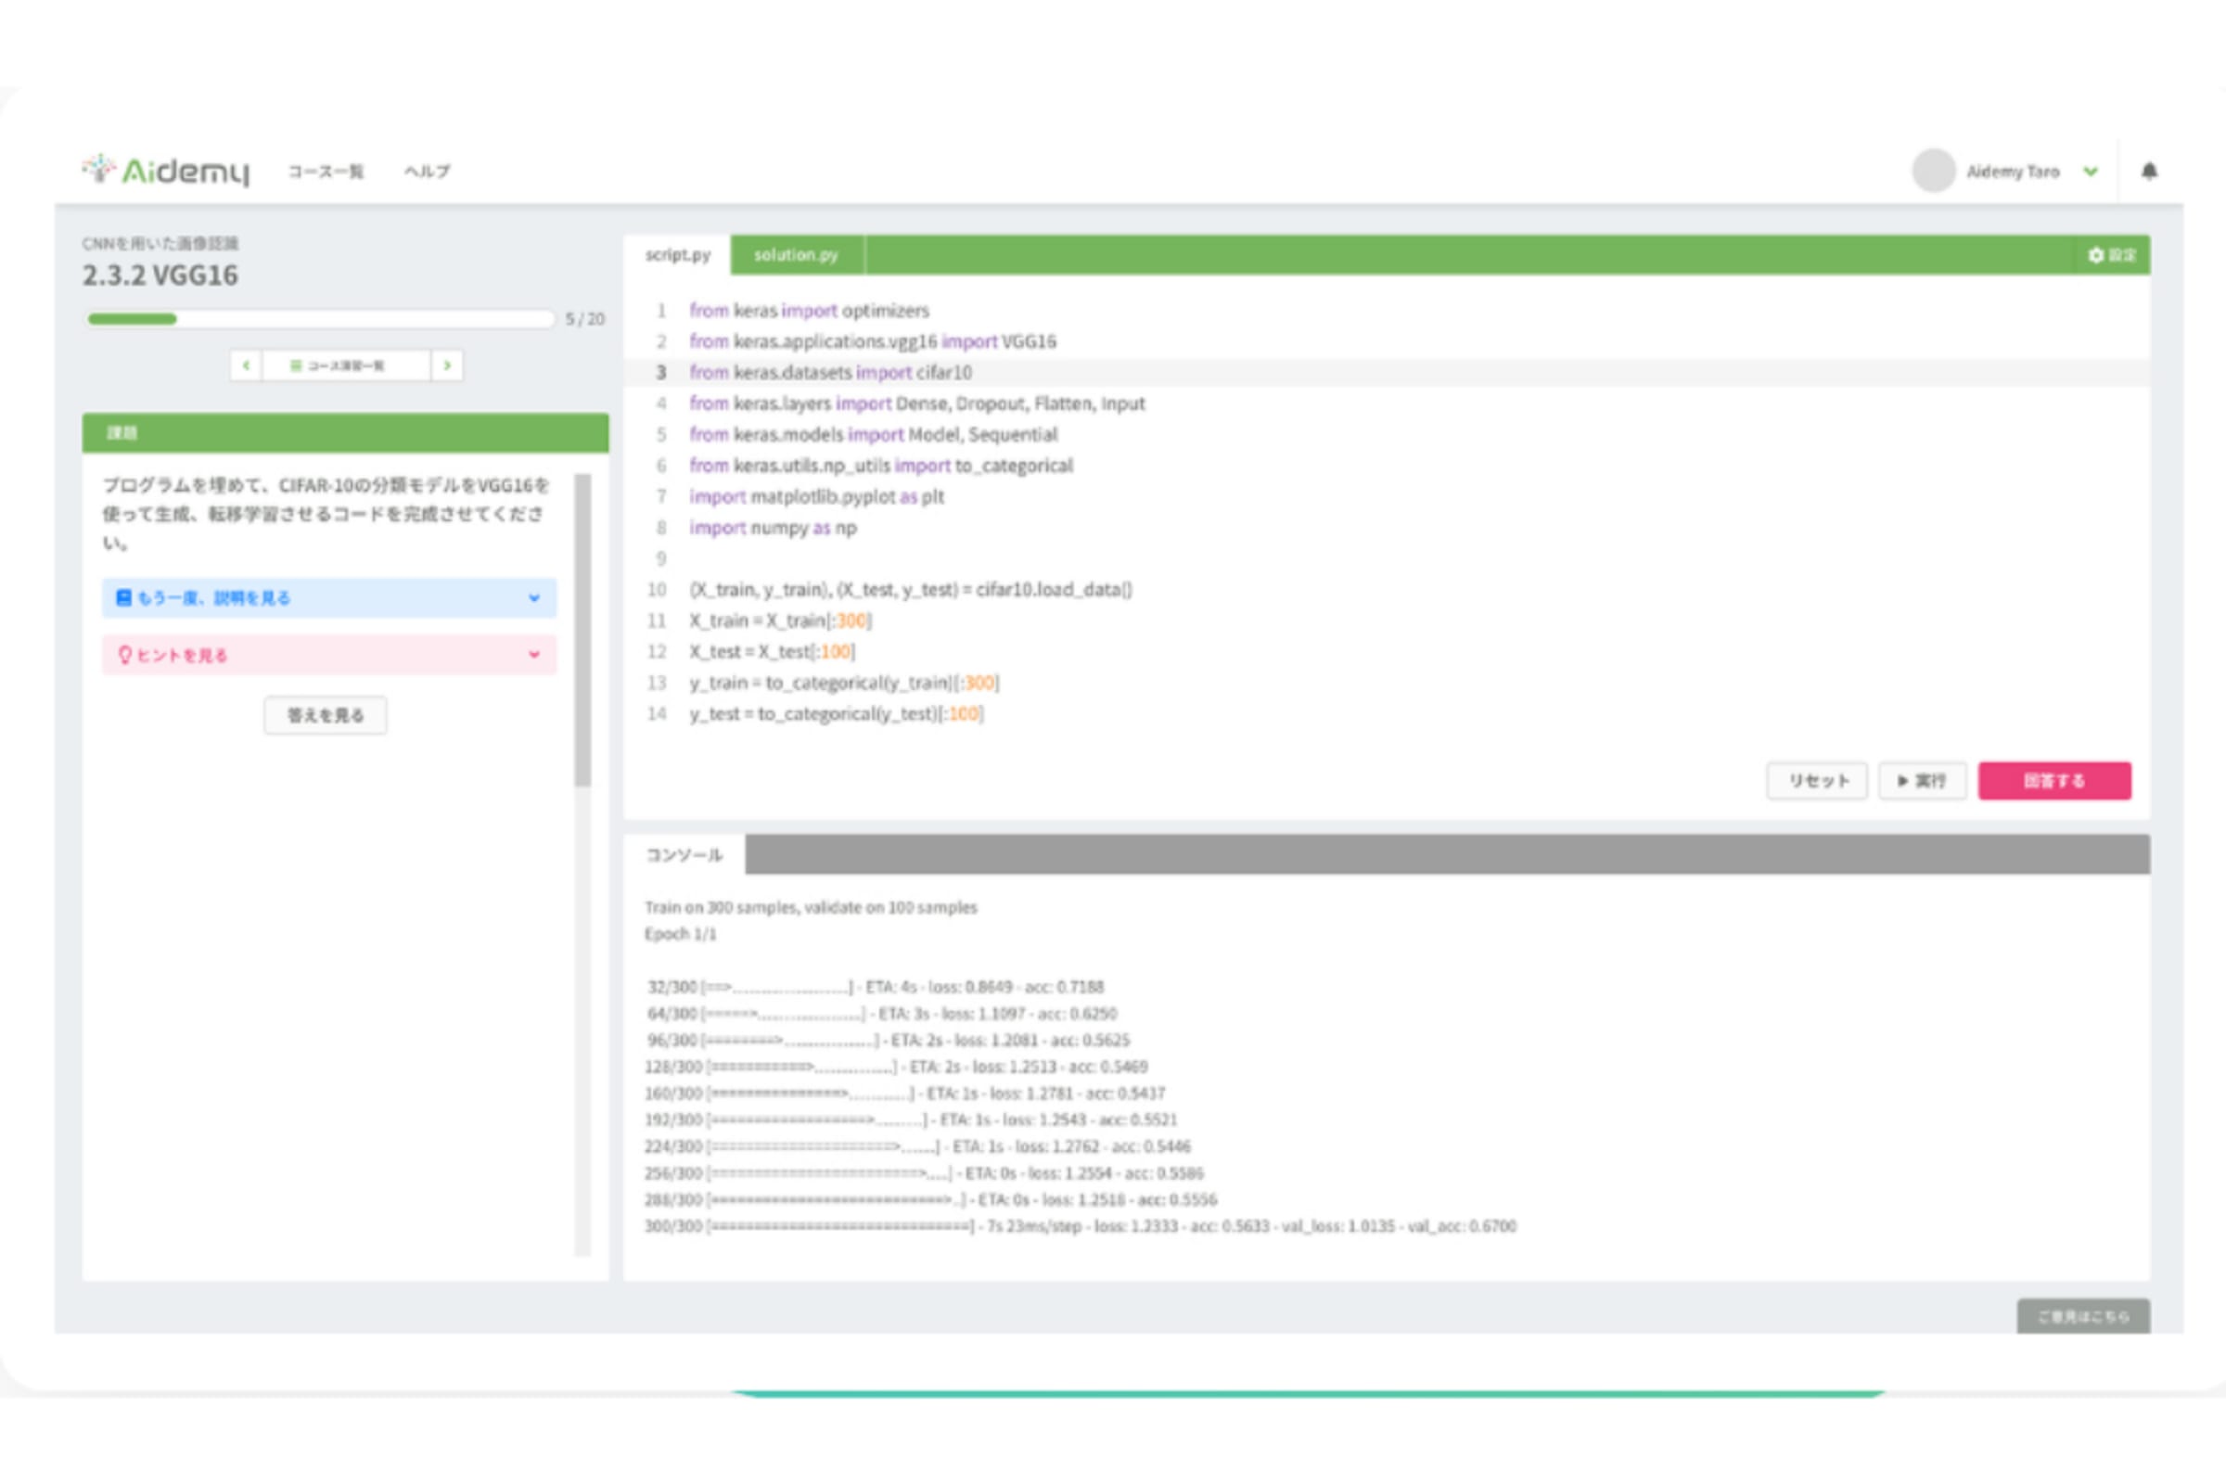Go to next exercise arrow
This screenshot has height=1484, width=2226.
pos(447,365)
